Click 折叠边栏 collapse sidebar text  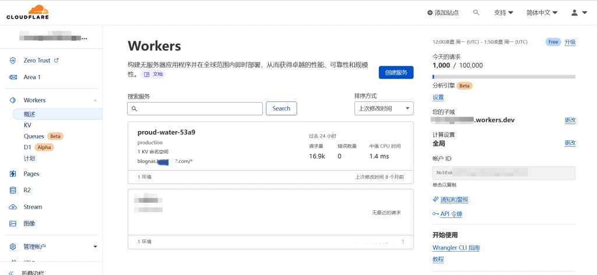click(x=33, y=273)
